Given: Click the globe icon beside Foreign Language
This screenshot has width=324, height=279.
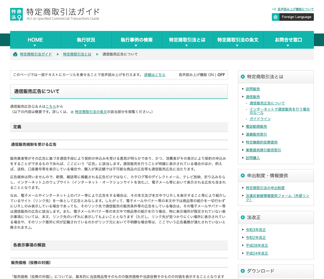Looking at the screenshot, I should pyautogui.click(x=276, y=17).
